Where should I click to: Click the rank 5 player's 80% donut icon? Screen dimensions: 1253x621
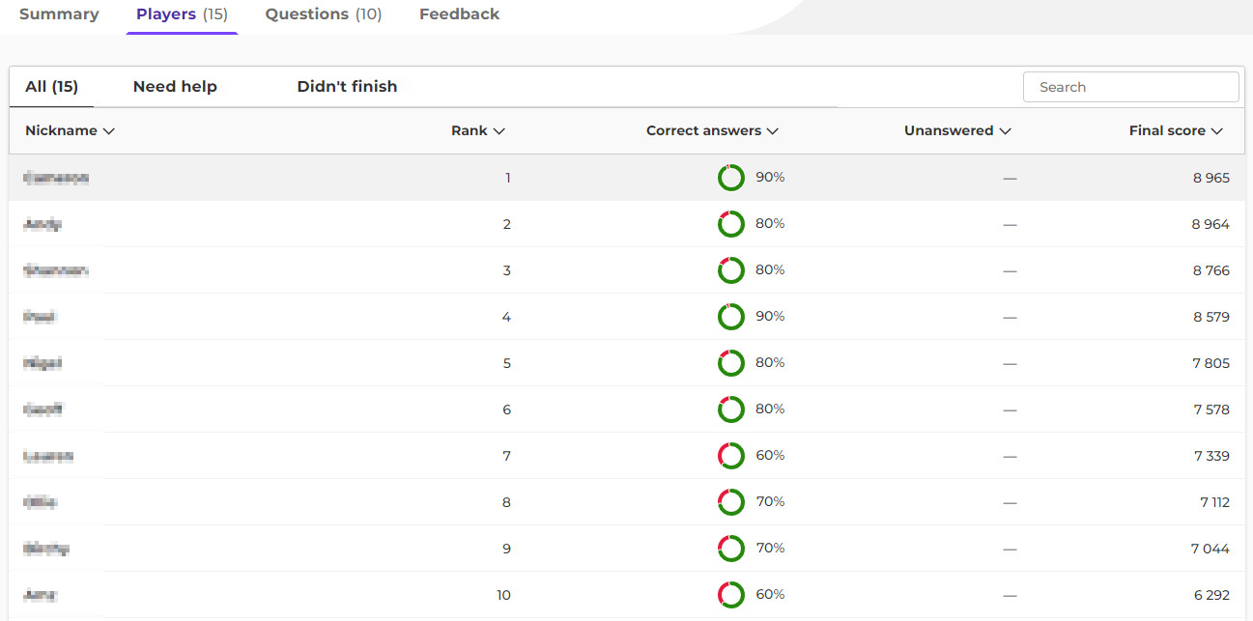[730, 363]
